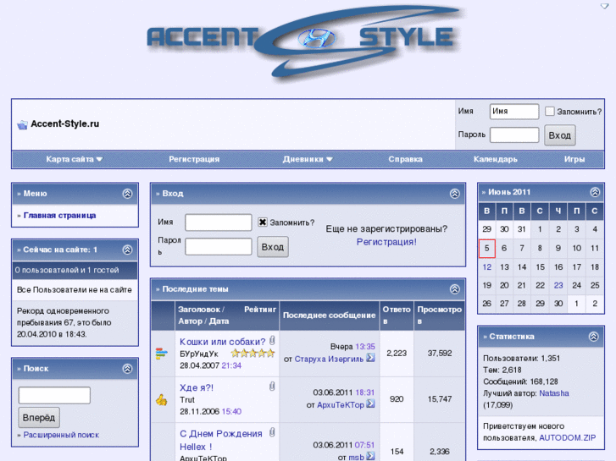This screenshot has height=461, width=616.
Task: Go to last post by msb
Action: (x=370, y=456)
